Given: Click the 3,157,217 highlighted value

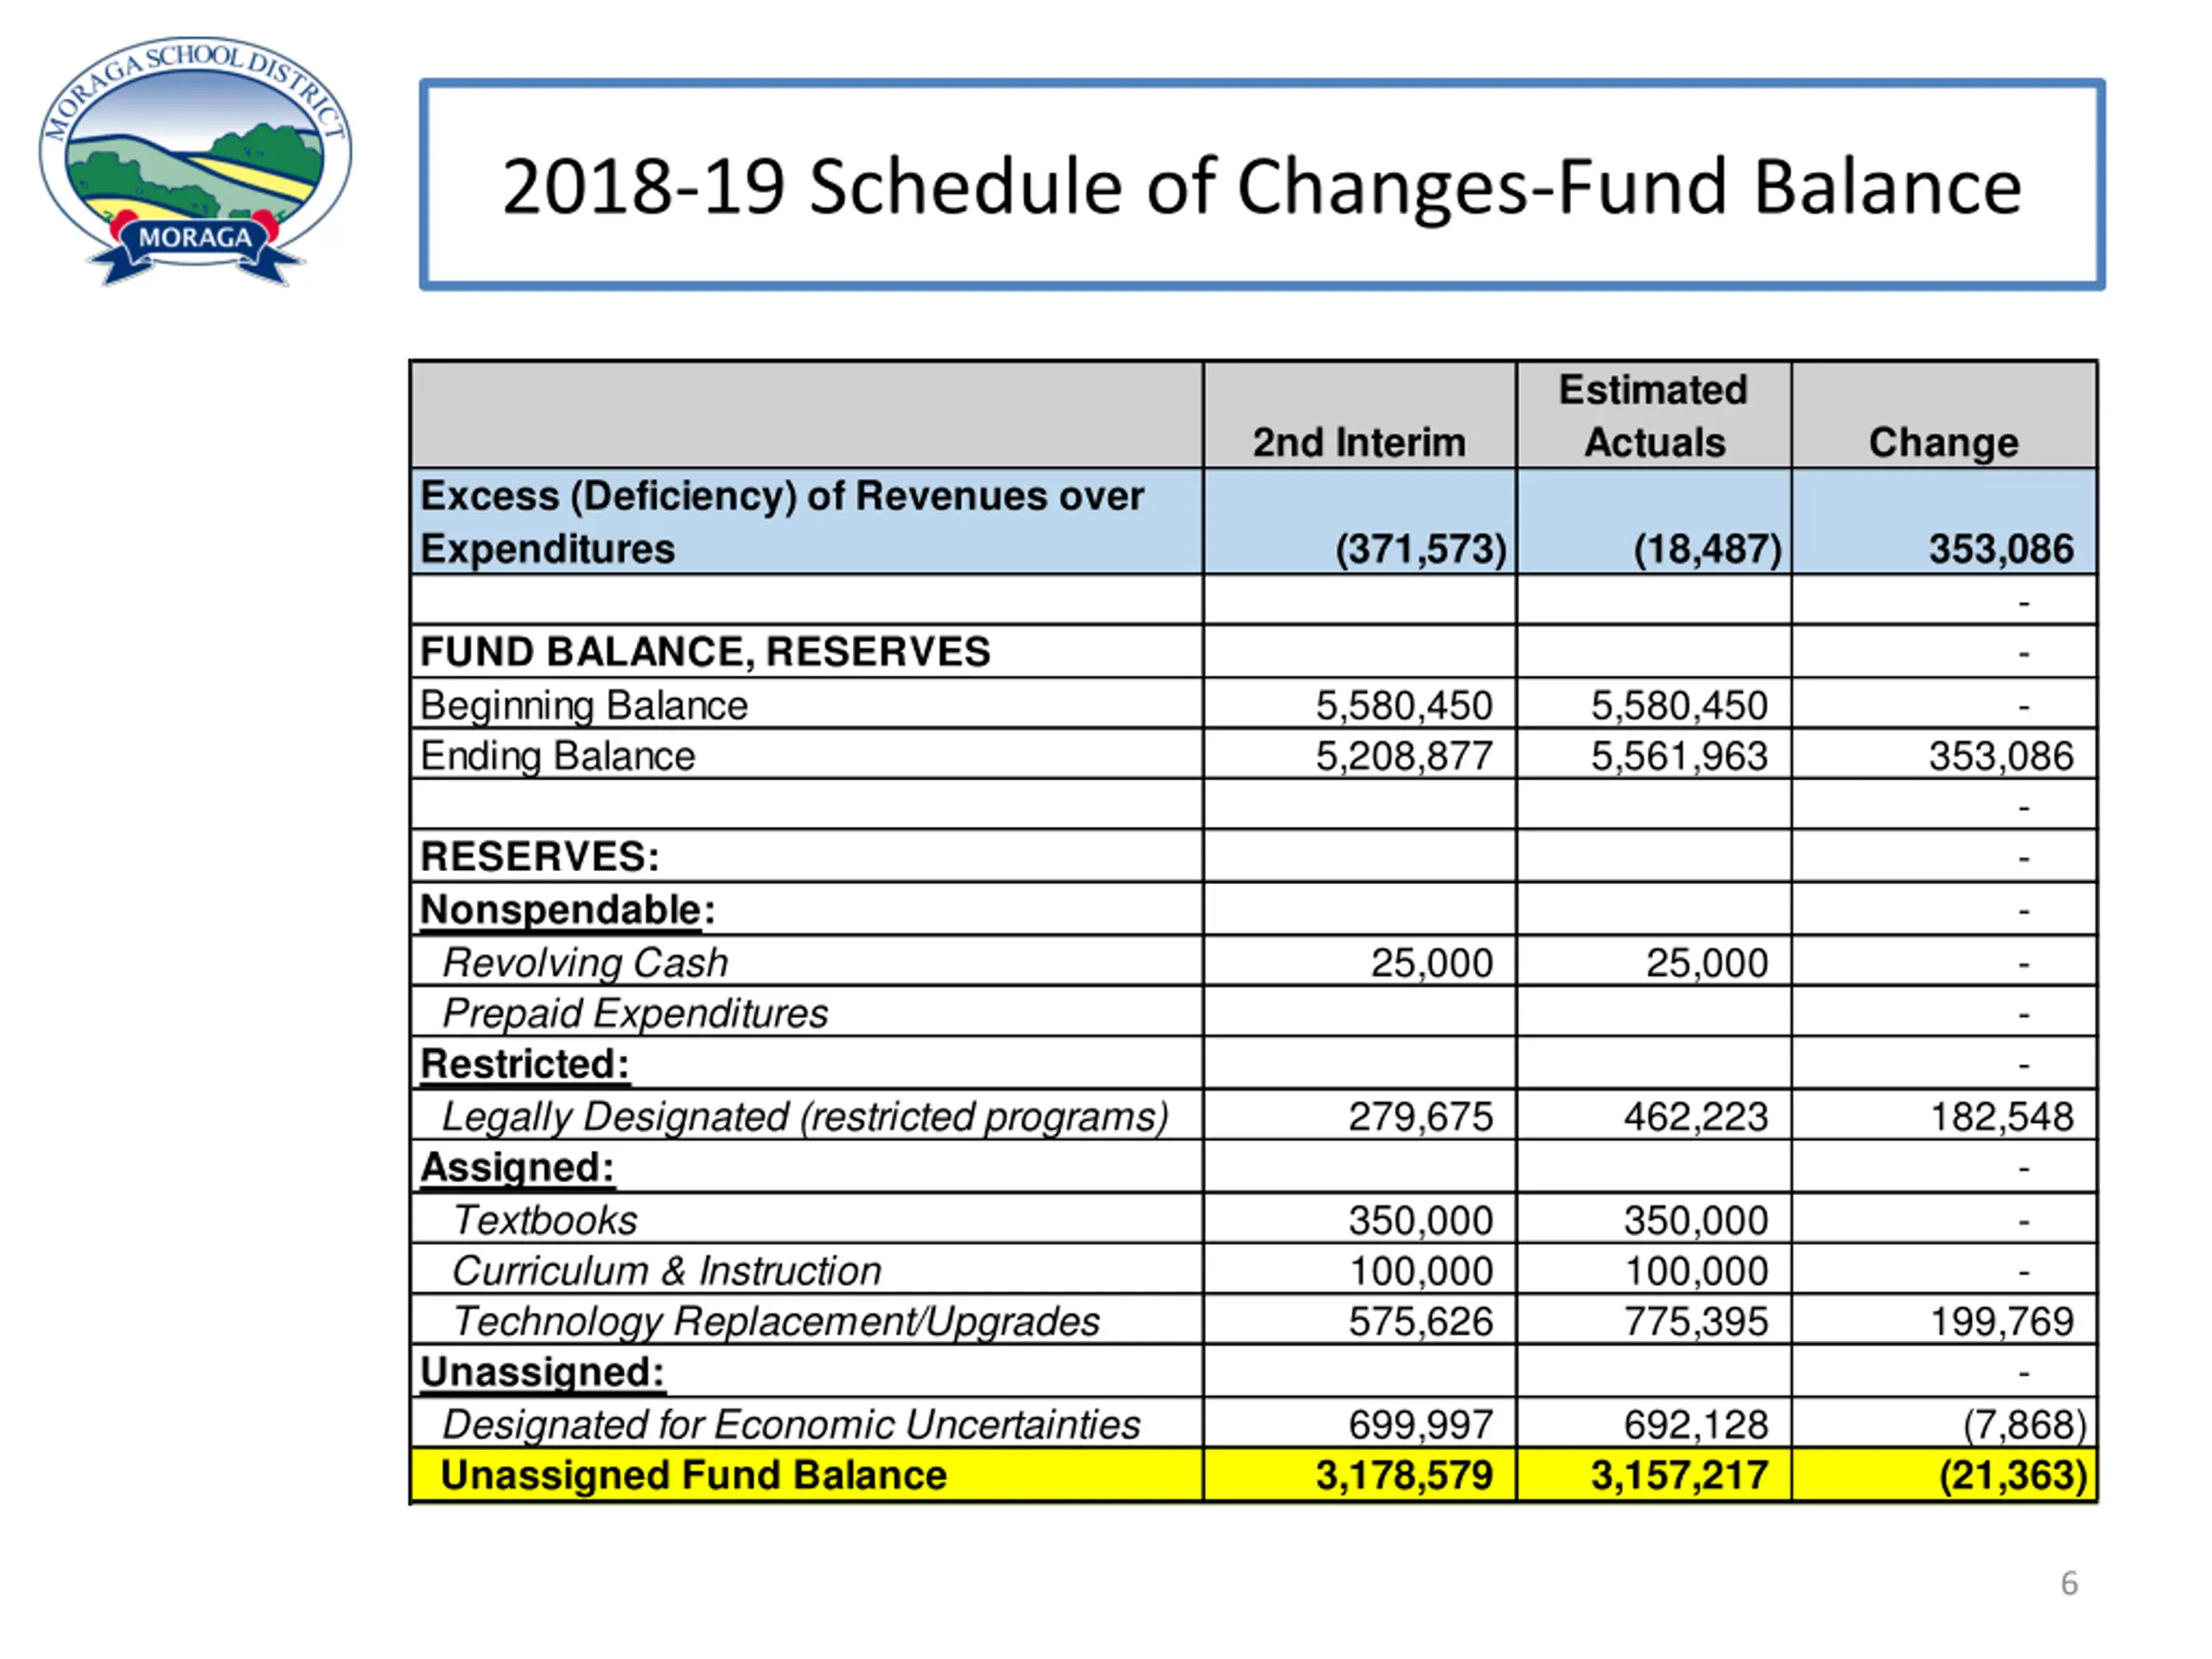Looking at the screenshot, I should 1679,1475.
